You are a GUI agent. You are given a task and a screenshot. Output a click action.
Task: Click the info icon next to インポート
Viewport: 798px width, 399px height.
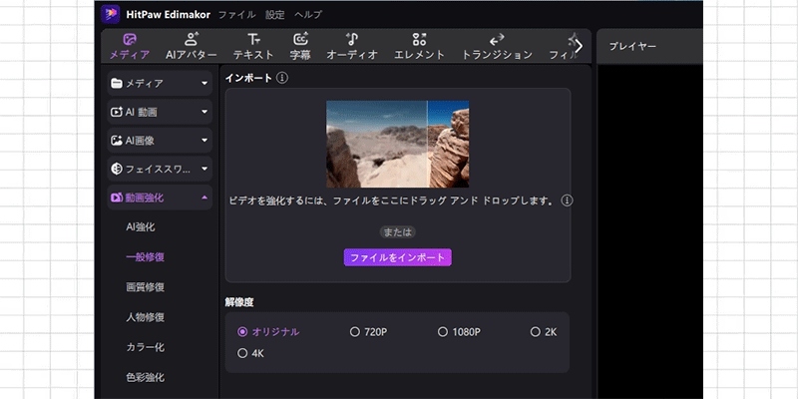pos(282,78)
